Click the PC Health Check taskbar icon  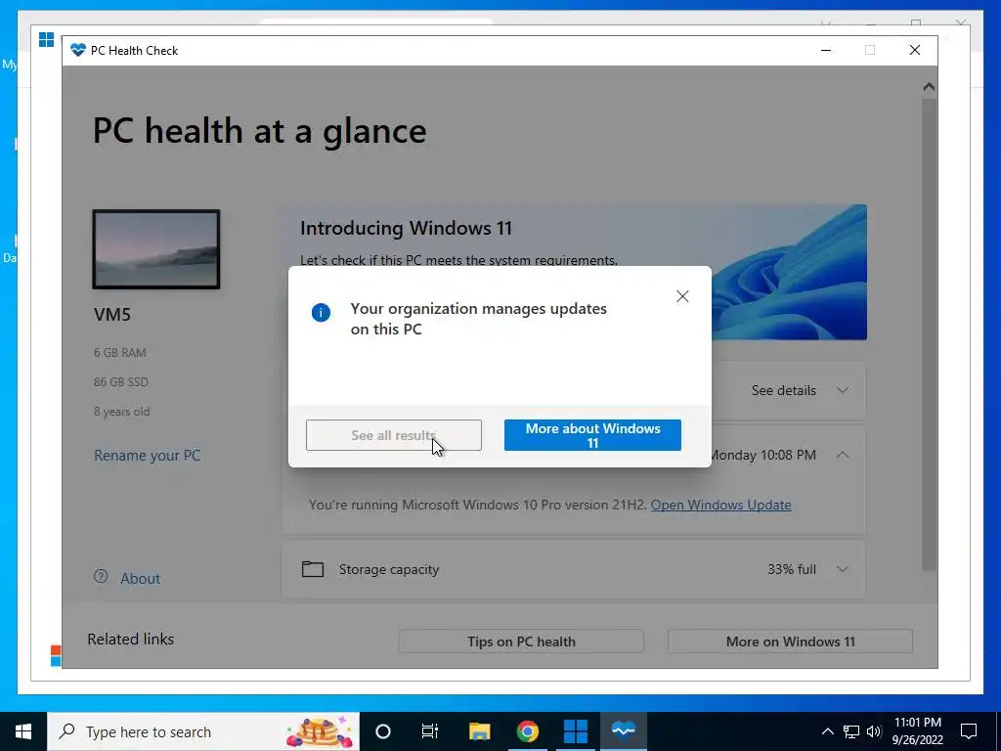click(623, 731)
